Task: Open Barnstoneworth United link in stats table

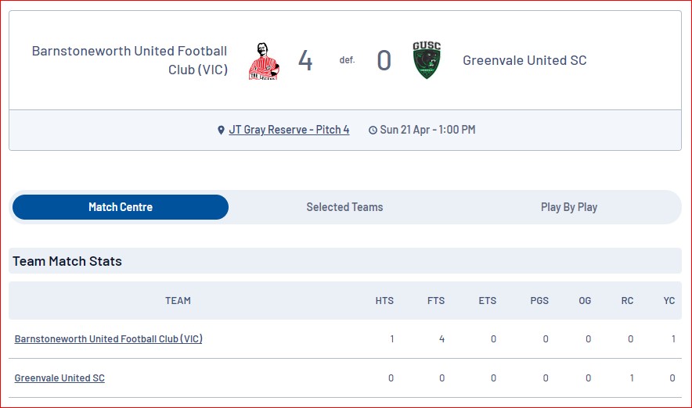Action: tap(109, 338)
